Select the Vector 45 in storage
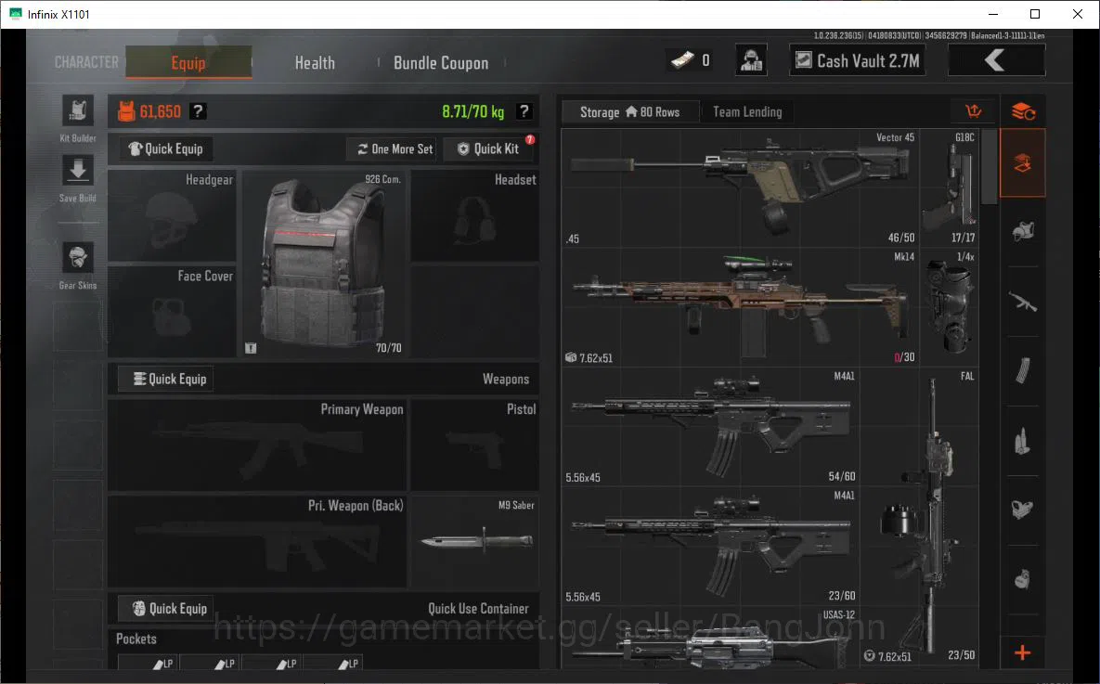Viewport: 1100px width, 684px height. point(740,187)
